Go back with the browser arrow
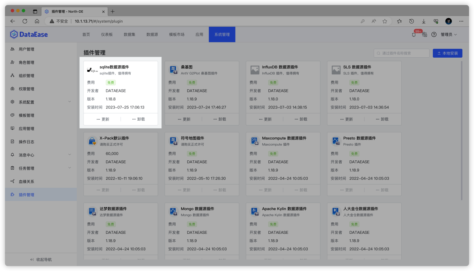This screenshot has height=271, width=474. 12,21
